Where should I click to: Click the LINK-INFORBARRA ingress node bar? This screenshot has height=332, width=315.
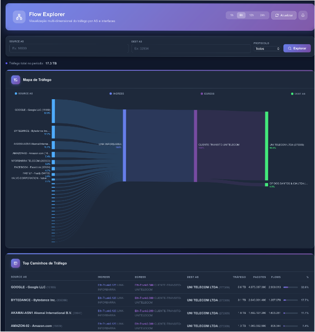125,145
